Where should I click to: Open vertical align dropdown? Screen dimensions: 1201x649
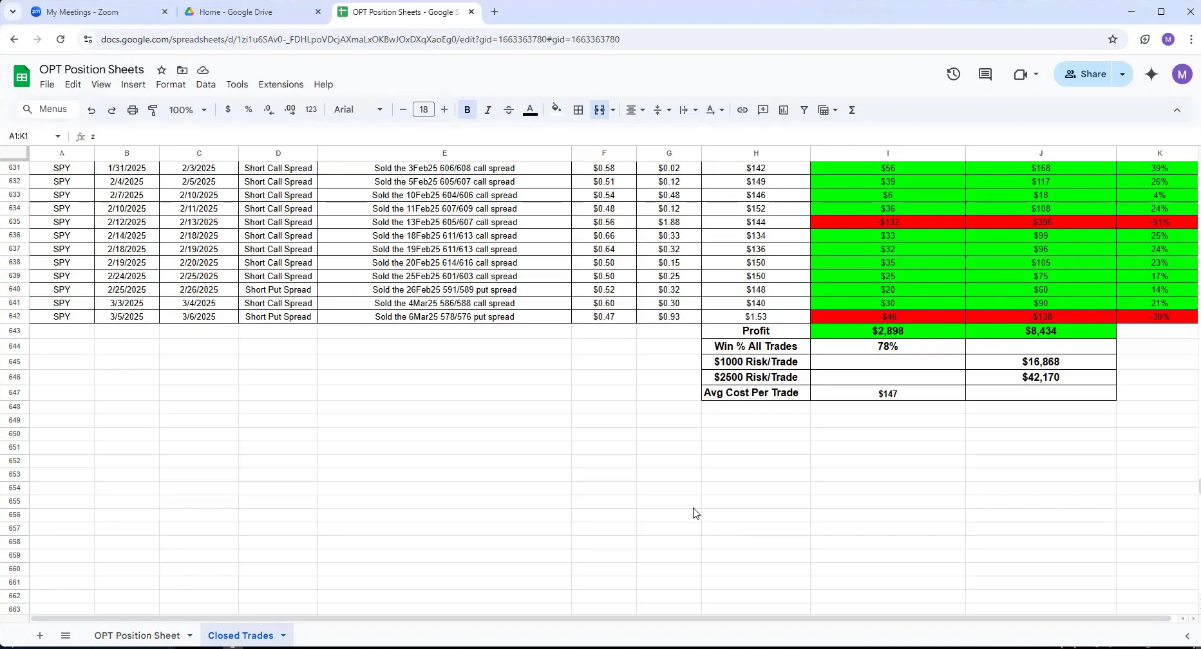[x=662, y=110]
